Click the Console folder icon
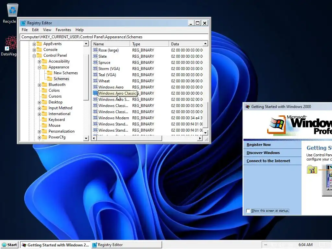The image size is (332, 249). (39, 50)
